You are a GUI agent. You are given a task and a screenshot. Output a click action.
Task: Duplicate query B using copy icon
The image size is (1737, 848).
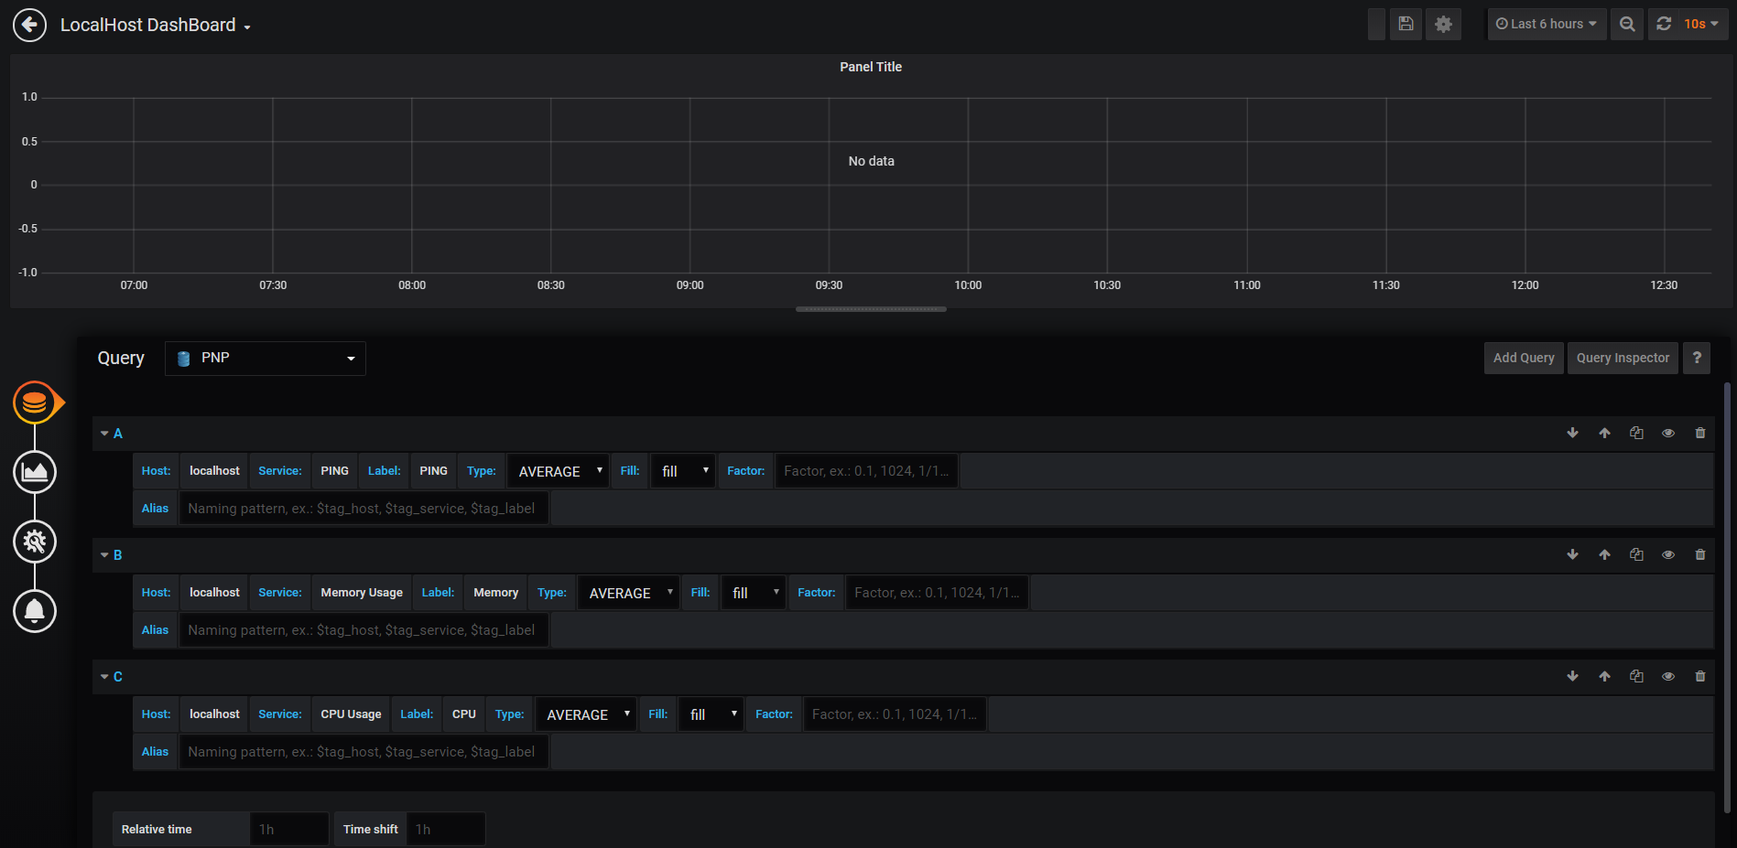(1636, 555)
